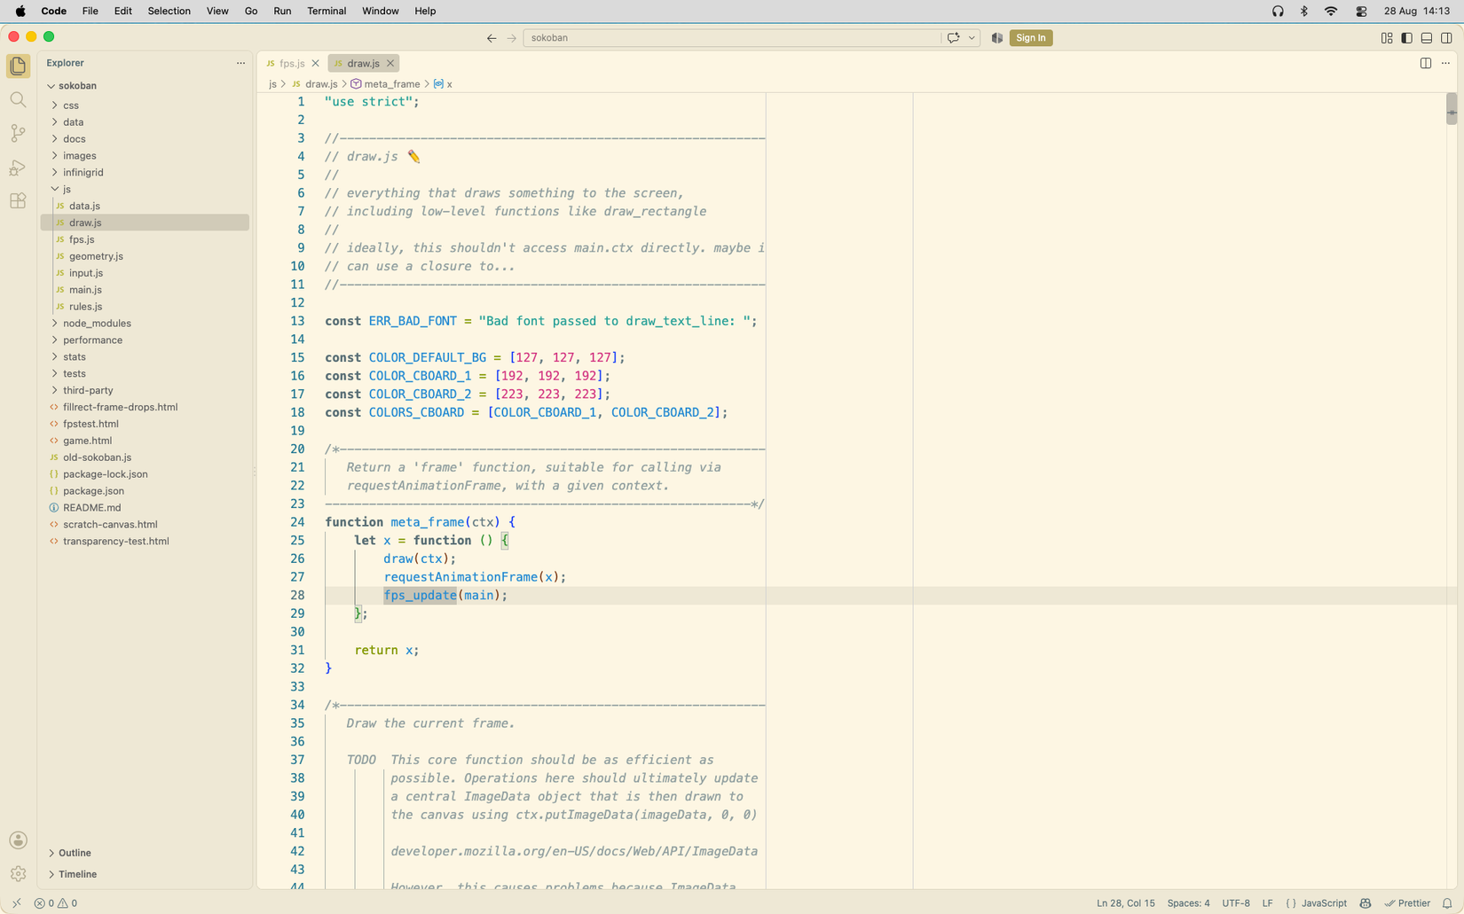Click Prettier in the status bar
The image size is (1464, 914).
[1407, 903]
